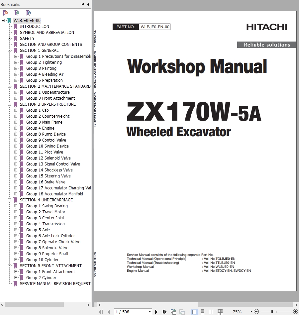Screen dimensions: 299x315
Task: Select Group 15 Steering Valve bookmark
Action: 49,176
